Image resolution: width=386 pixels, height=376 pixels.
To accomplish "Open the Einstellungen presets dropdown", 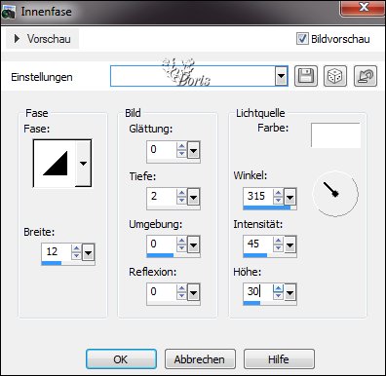I will point(282,77).
